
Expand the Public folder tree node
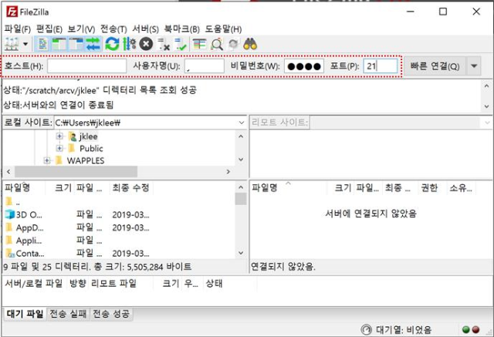[x=59, y=148]
